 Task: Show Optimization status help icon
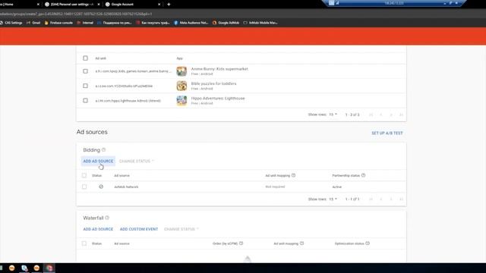[x=368, y=243]
